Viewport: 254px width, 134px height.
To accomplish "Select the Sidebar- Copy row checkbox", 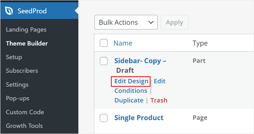I will (x=104, y=61).
